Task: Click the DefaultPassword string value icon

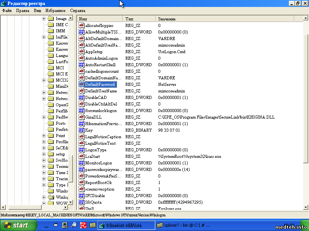Action: (x=81, y=84)
